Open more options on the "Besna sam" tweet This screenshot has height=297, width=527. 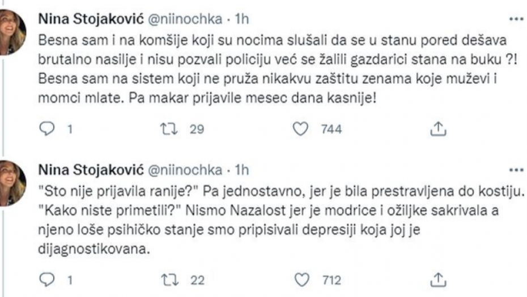point(515,19)
